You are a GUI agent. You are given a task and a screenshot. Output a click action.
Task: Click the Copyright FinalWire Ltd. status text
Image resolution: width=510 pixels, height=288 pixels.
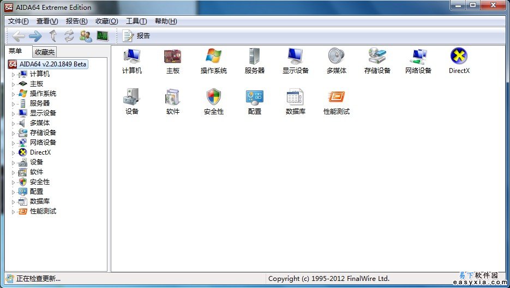click(x=329, y=279)
